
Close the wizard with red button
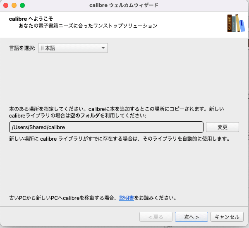point(6,5)
